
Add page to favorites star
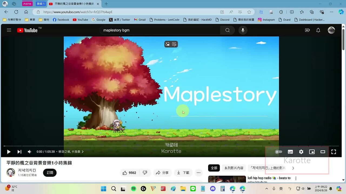point(249,12)
